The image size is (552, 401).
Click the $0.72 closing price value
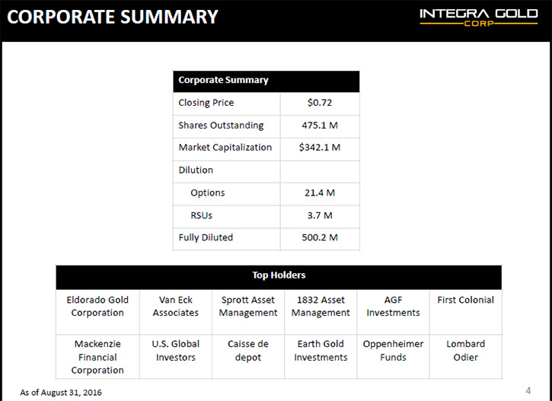coord(320,103)
